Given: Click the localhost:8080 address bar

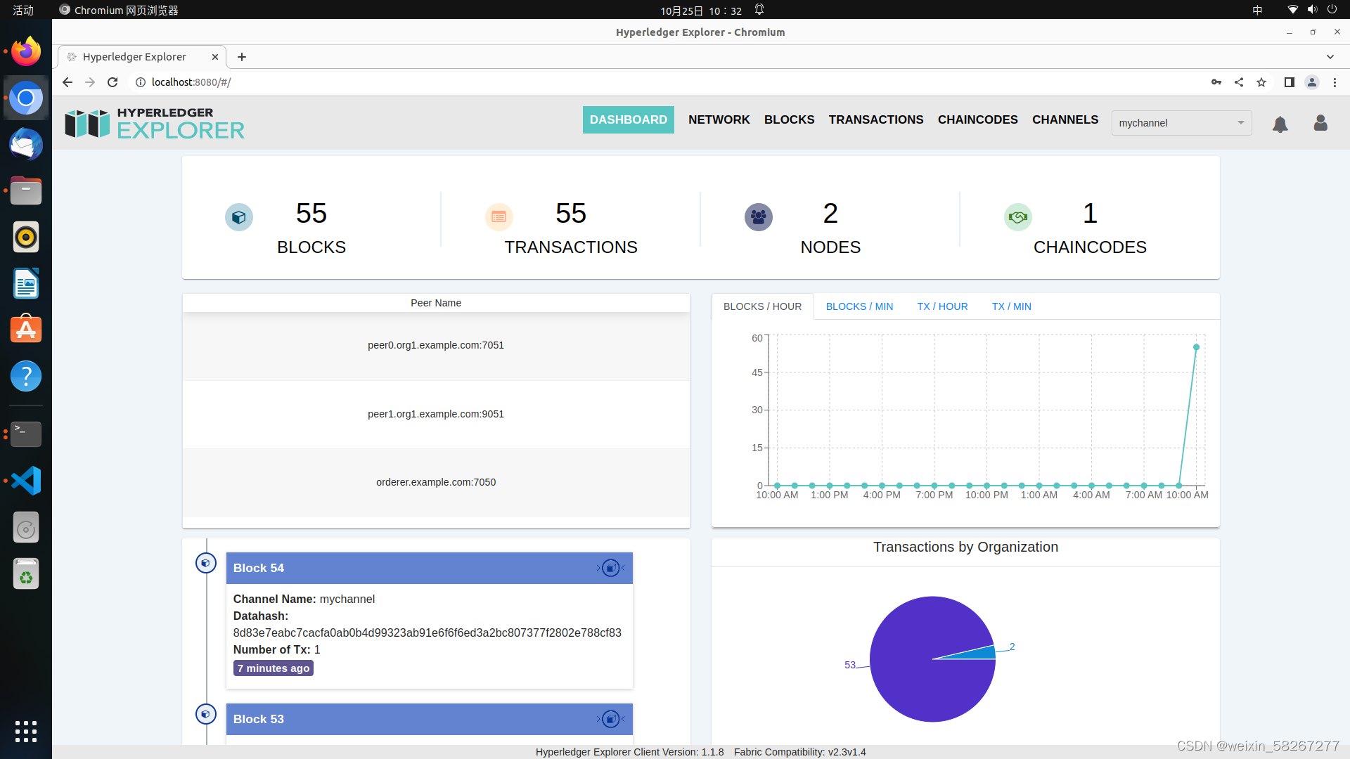Looking at the screenshot, I should click(x=668, y=82).
